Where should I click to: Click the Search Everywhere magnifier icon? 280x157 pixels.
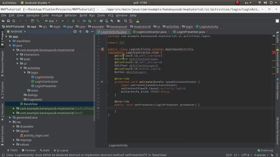tap(126, 21)
